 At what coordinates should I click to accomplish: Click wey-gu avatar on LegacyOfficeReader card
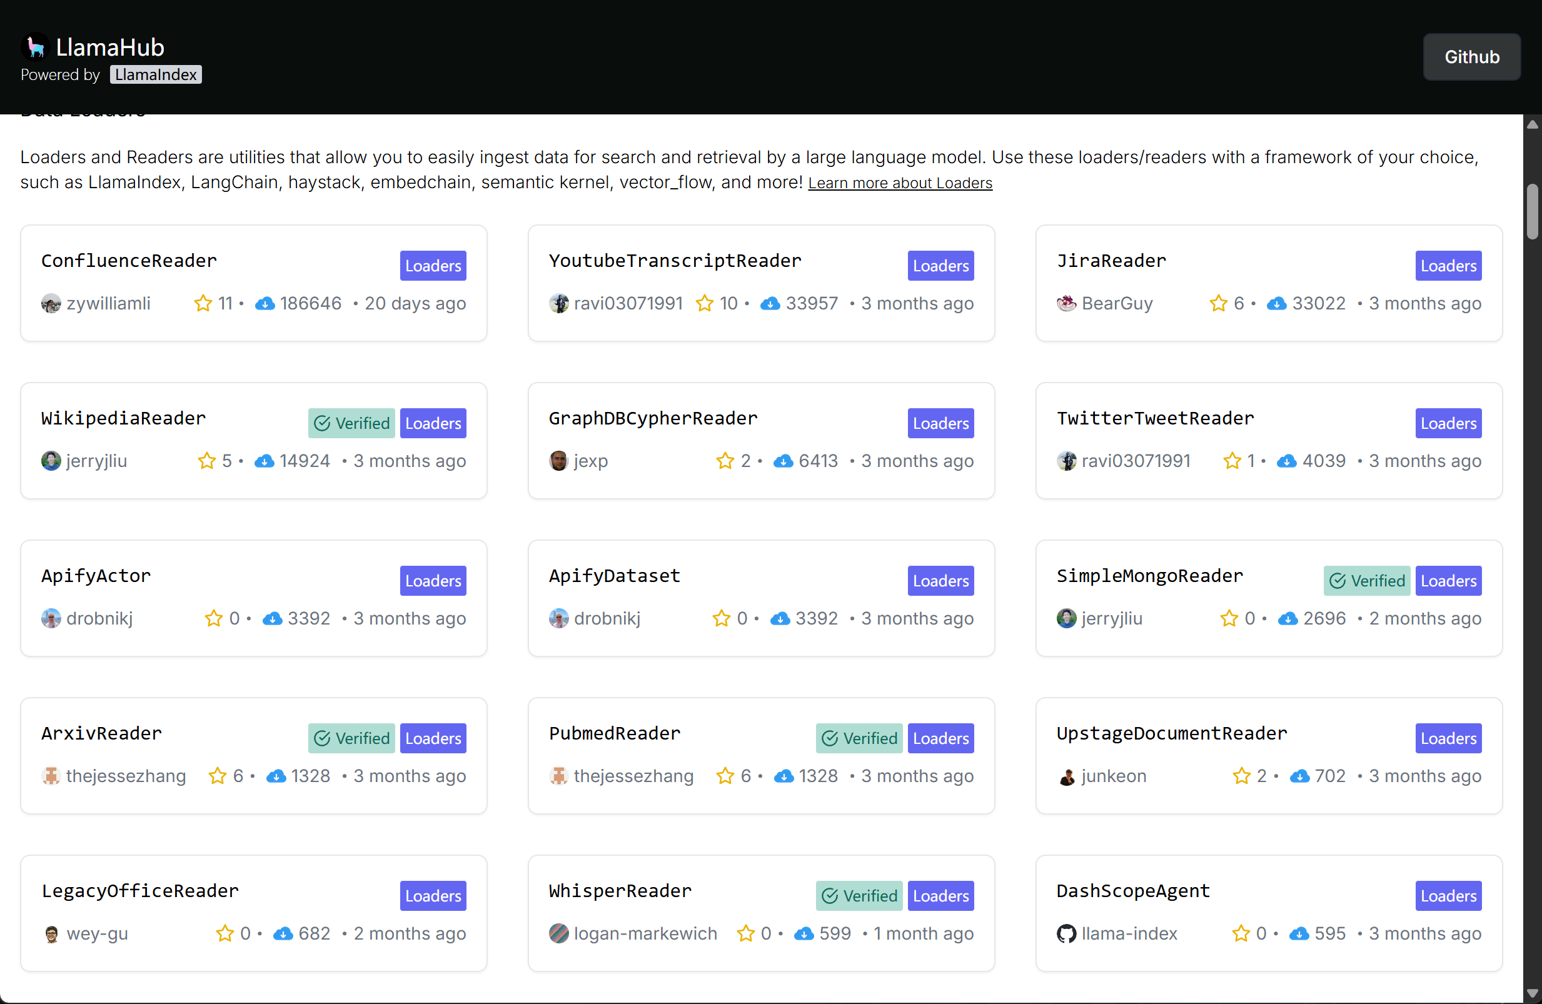(51, 933)
